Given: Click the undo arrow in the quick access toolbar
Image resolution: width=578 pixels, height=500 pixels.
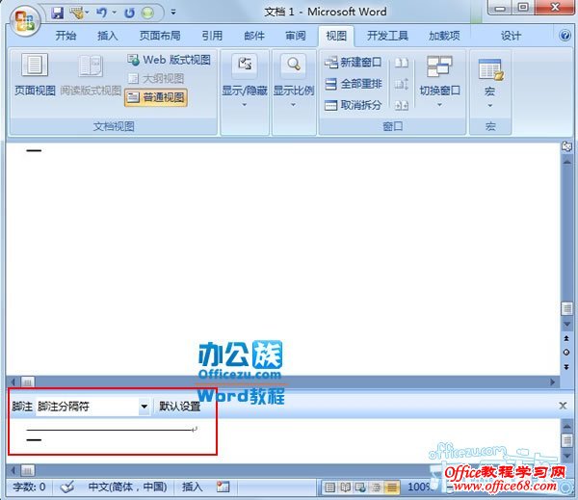Looking at the screenshot, I should [x=101, y=13].
